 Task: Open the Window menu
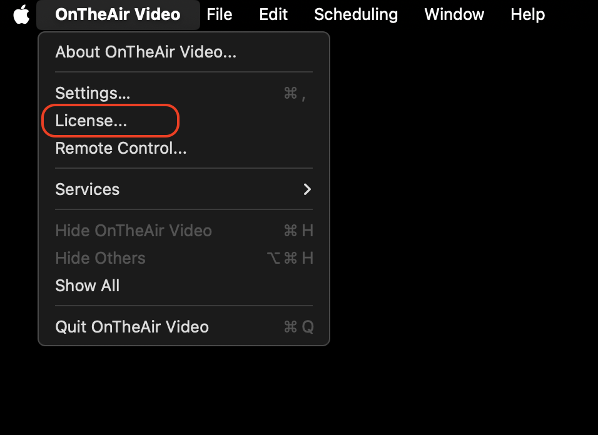pos(454,14)
